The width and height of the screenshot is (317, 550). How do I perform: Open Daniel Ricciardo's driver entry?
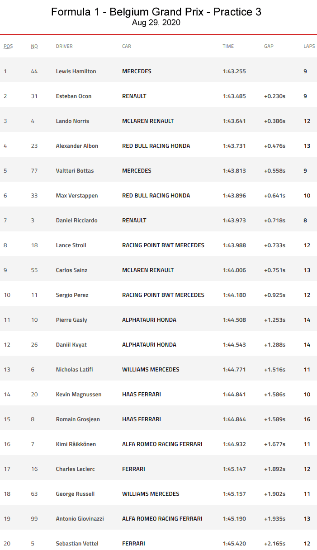pyautogui.click(x=76, y=221)
